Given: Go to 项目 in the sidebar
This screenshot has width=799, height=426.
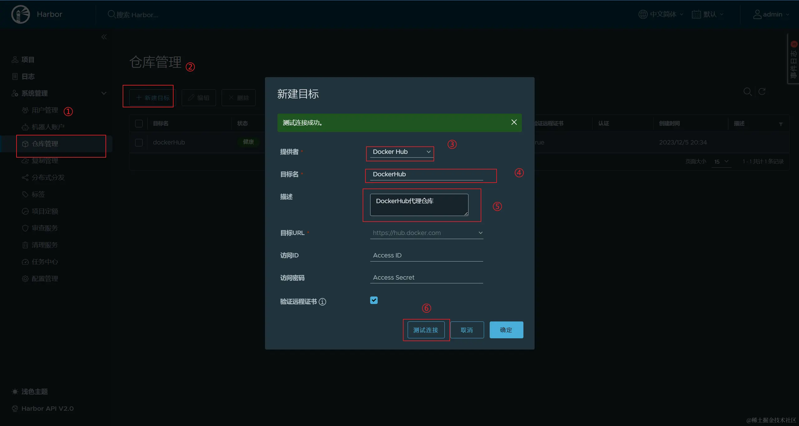Looking at the screenshot, I should click(x=28, y=60).
